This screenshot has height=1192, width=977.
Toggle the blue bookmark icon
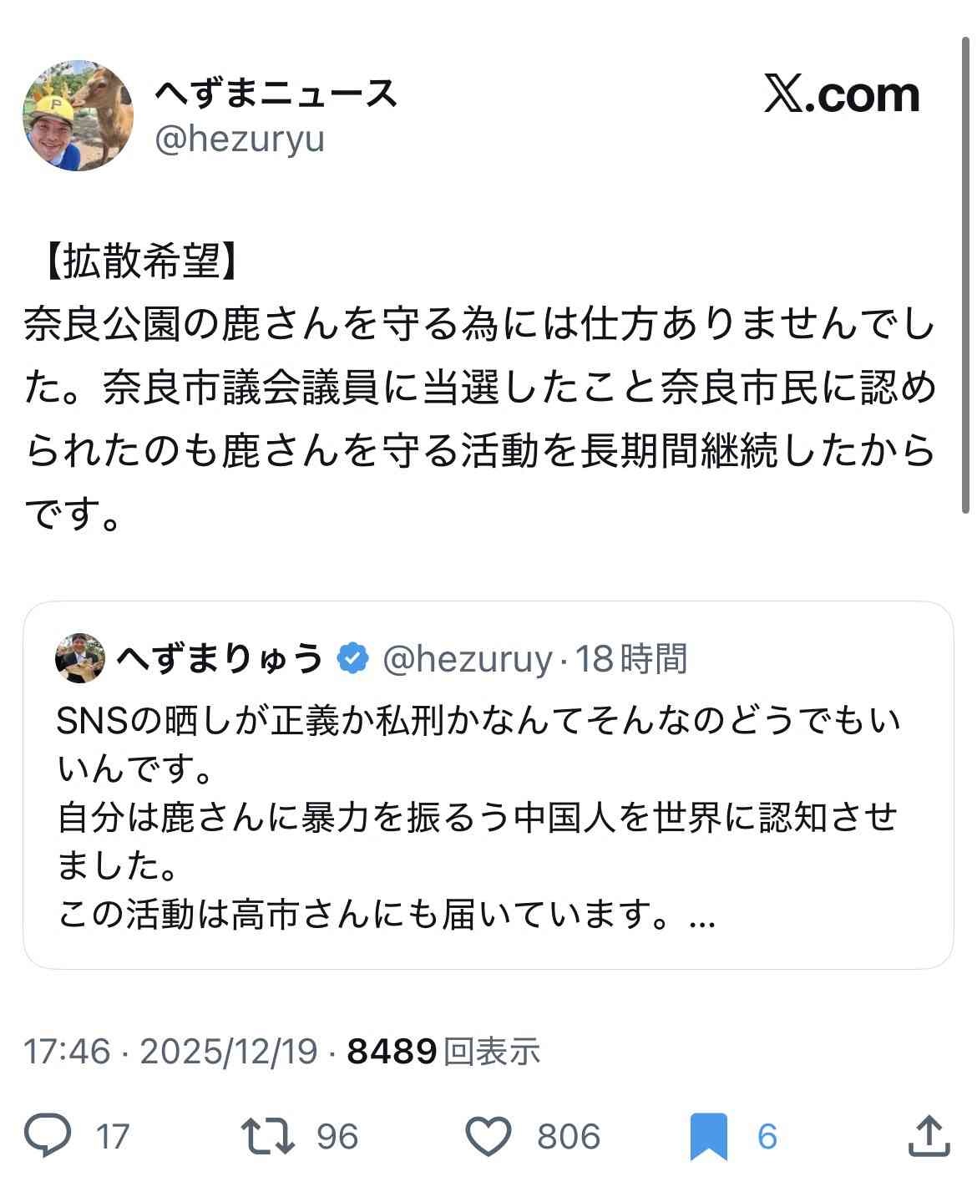709,1137
